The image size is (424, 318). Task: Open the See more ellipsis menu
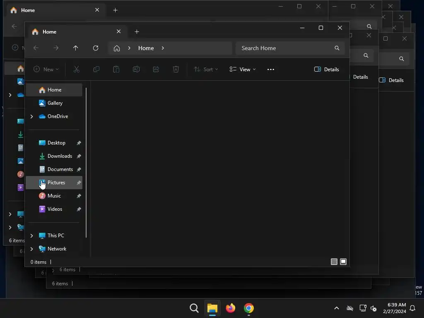click(271, 70)
